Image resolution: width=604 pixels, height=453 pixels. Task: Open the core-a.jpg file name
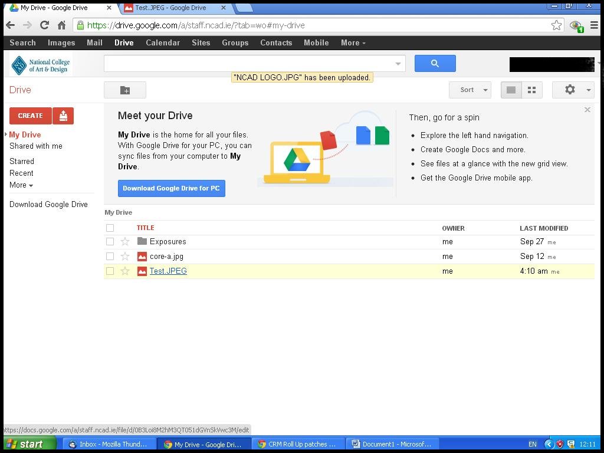click(x=166, y=257)
